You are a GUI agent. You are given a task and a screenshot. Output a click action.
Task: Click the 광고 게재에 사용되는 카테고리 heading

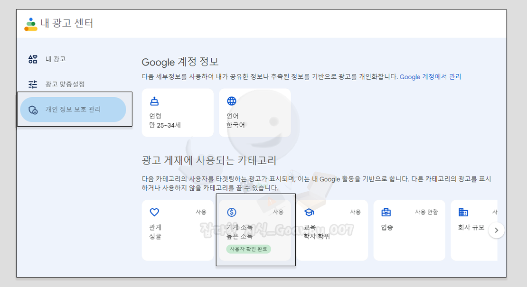coord(209,160)
